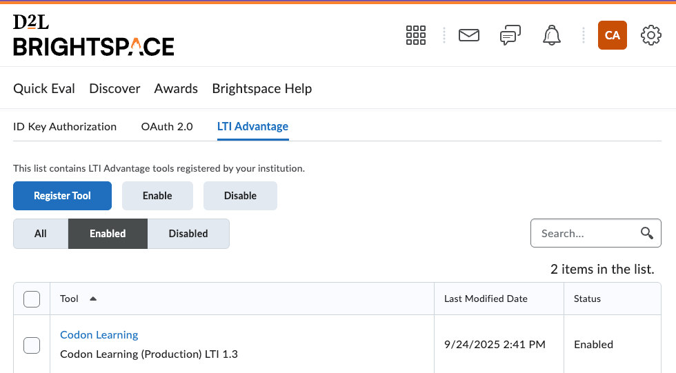Viewport: 676px width, 373px height.
Task: Open Brightspace Help in the navbar
Action: (261, 88)
